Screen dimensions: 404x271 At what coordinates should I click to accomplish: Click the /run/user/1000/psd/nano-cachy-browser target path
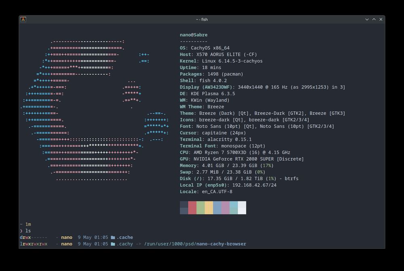[x=195, y=244]
